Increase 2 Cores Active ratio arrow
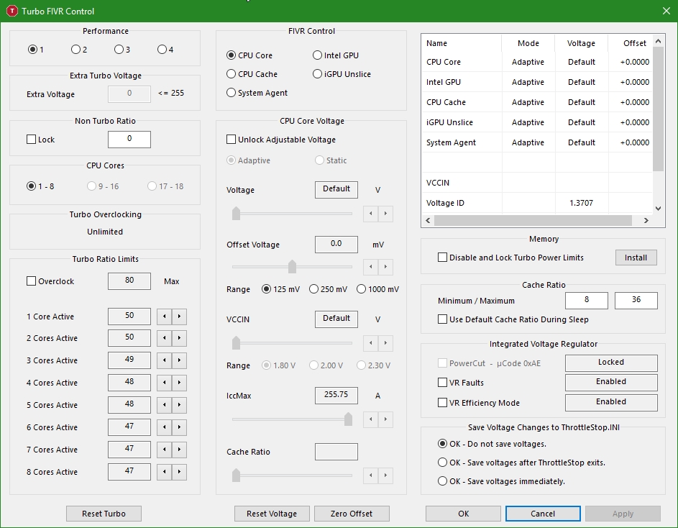The width and height of the screenshot is (678, 528). pyautogui.click(x=179, y=338)
